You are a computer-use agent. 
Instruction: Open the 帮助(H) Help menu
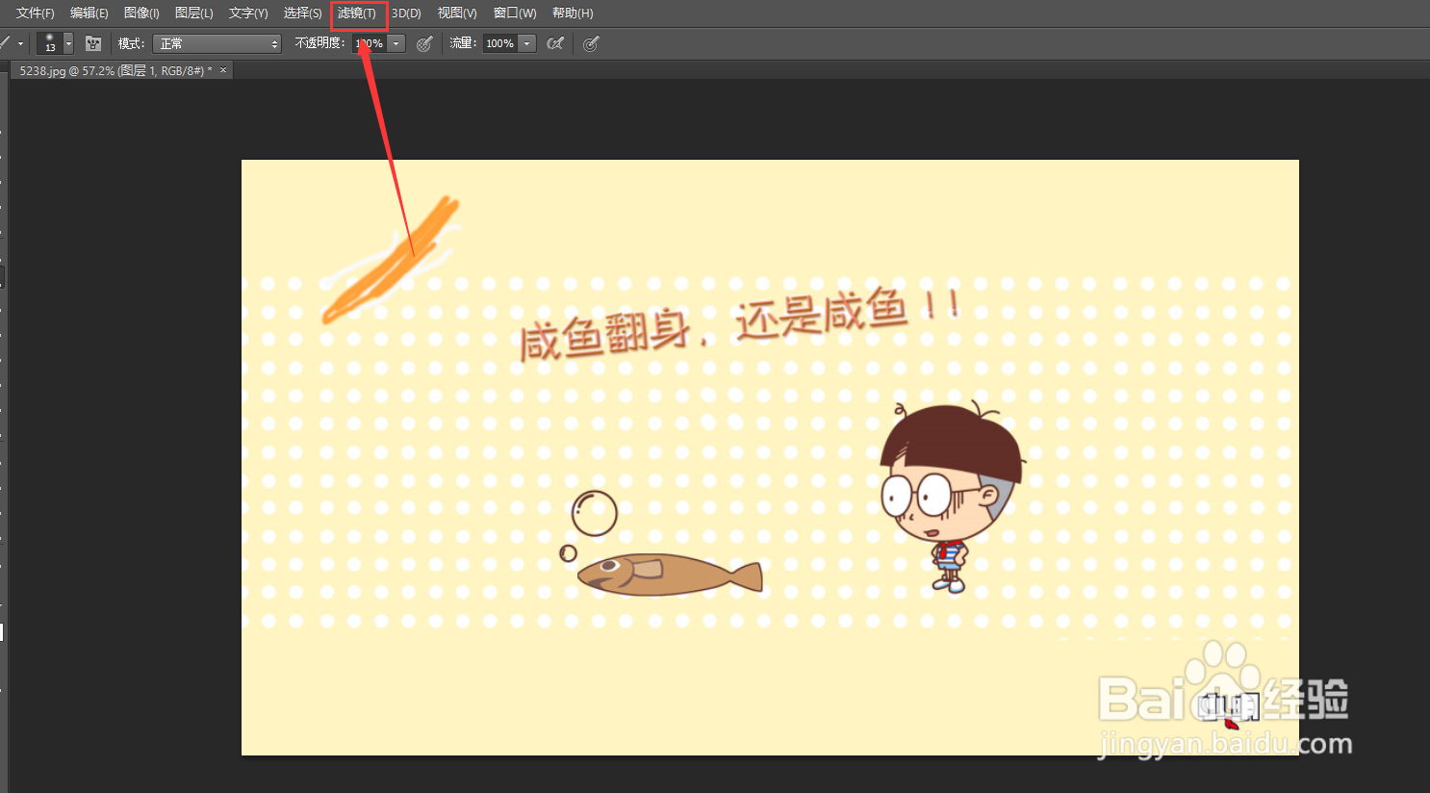click(x=571, y=13)
